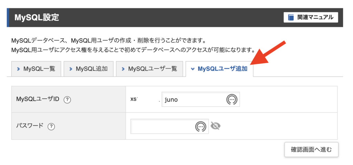353x165 pixels.
Task: Click the MySQLユーザID label text
Action: [x=38, y=99]
